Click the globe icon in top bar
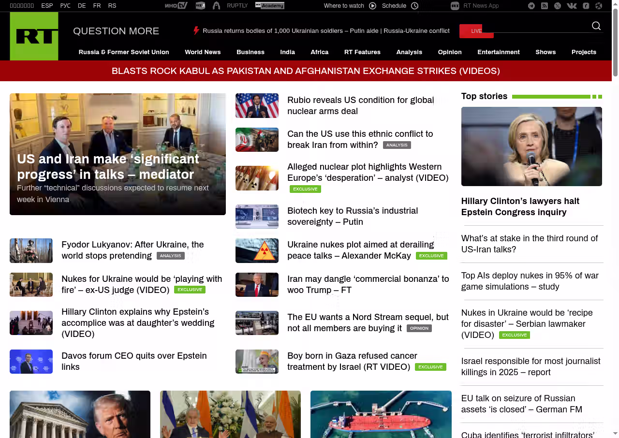Screen dimensions: 619x438 [x=599, y=6]
